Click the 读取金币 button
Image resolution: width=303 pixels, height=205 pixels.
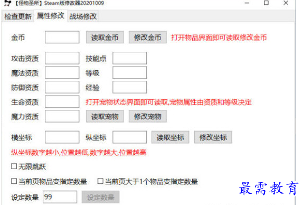105,37
